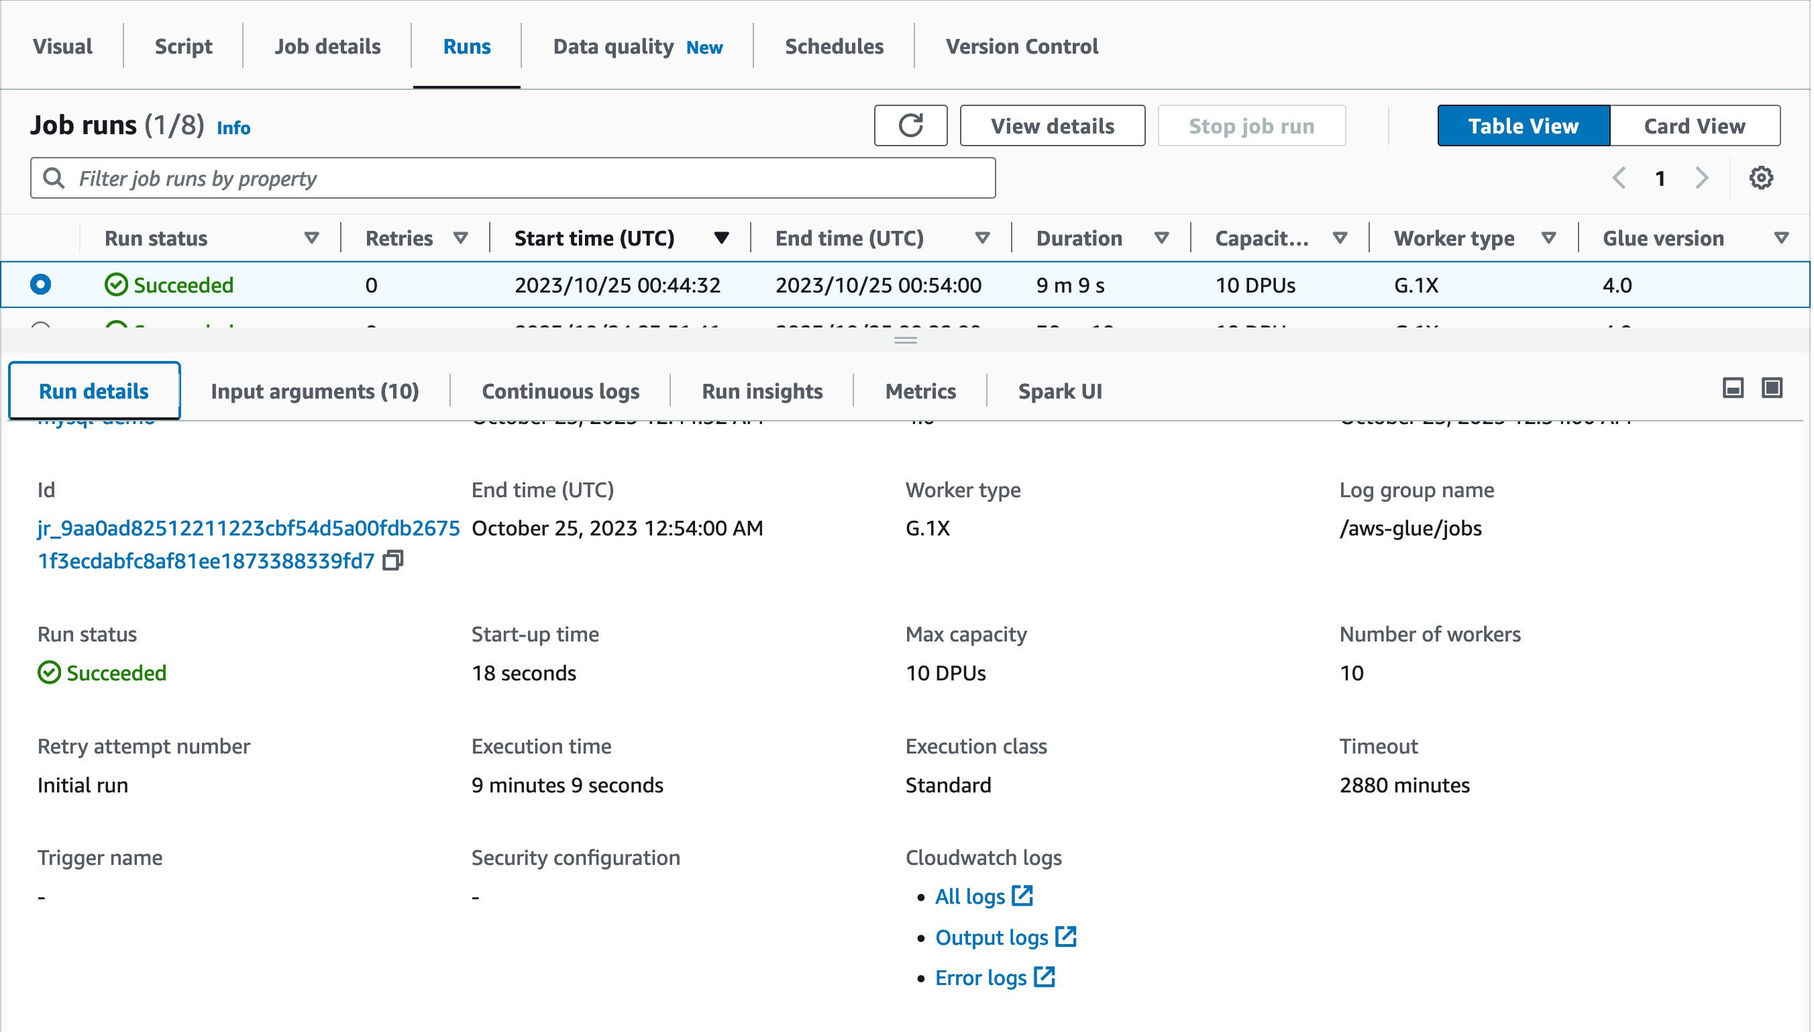The width and height of the screenshot is (1814, 1032).
Task: Switch to Table View
Action: tap(1524, 125)
